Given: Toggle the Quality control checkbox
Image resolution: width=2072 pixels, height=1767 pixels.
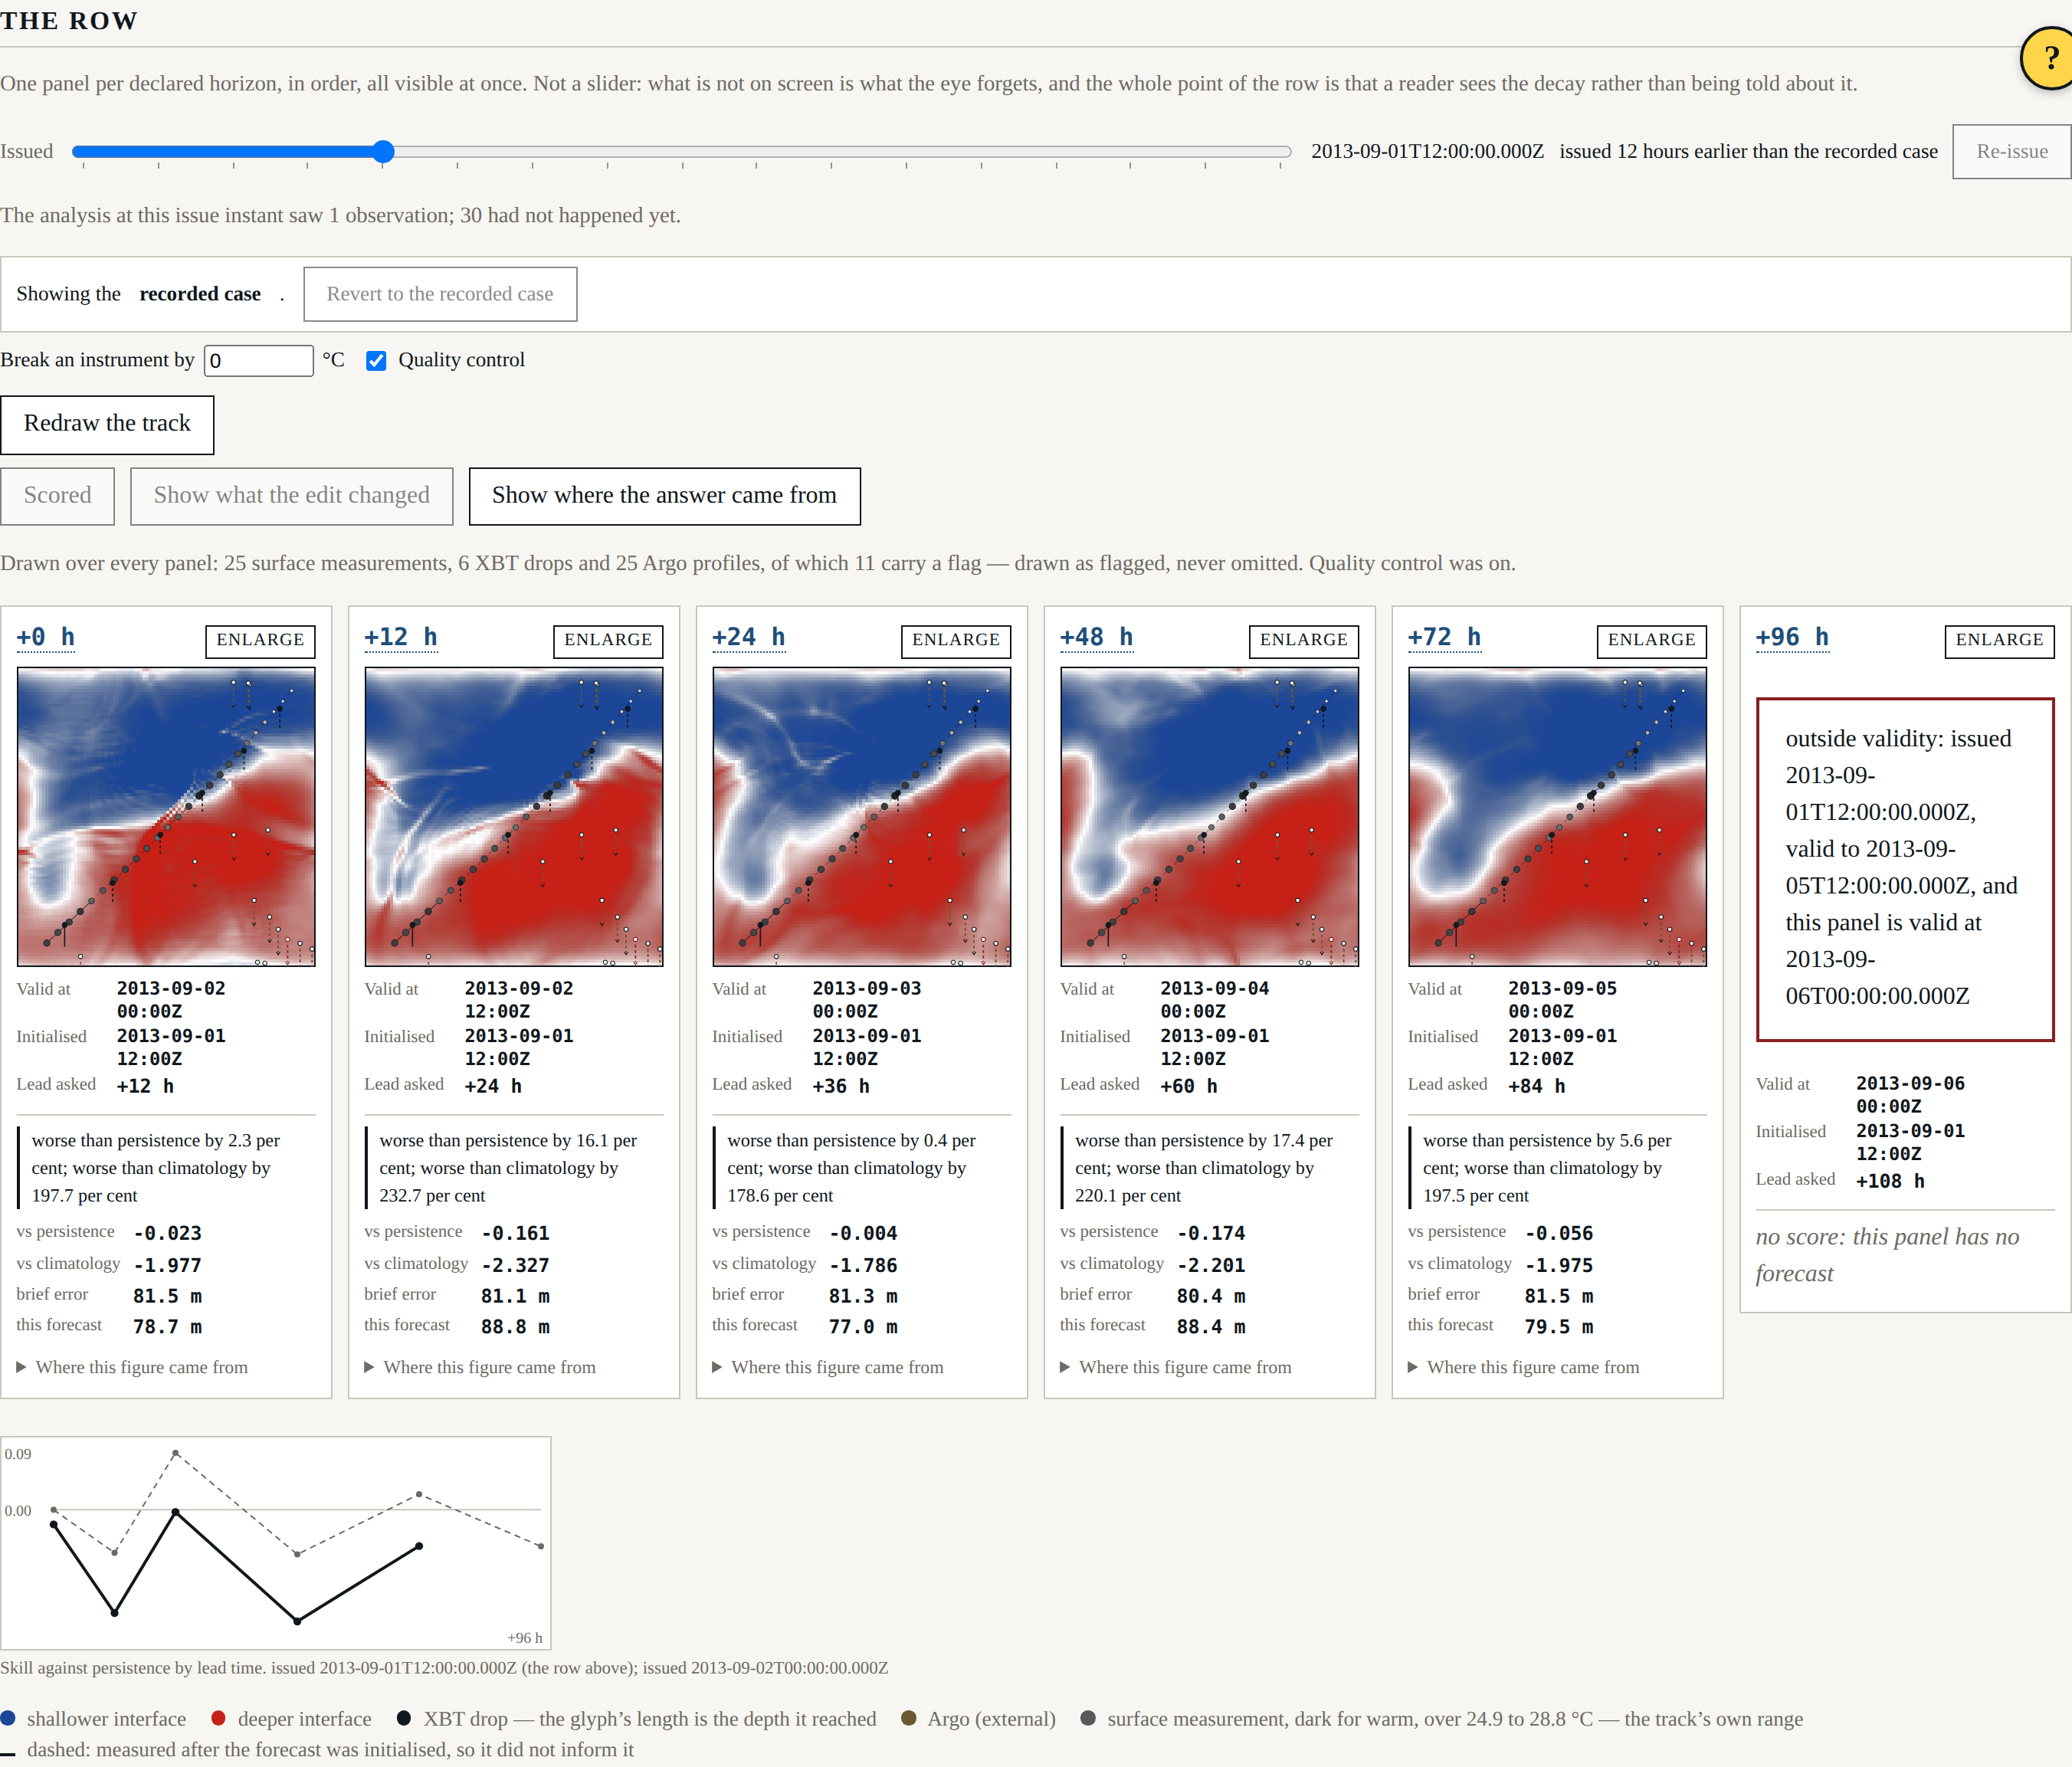Looking at the screenshot, I should (376, 361).
